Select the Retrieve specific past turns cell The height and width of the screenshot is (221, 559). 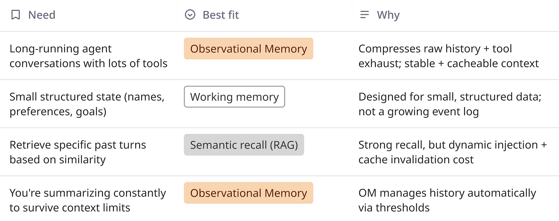pos(78,152)
